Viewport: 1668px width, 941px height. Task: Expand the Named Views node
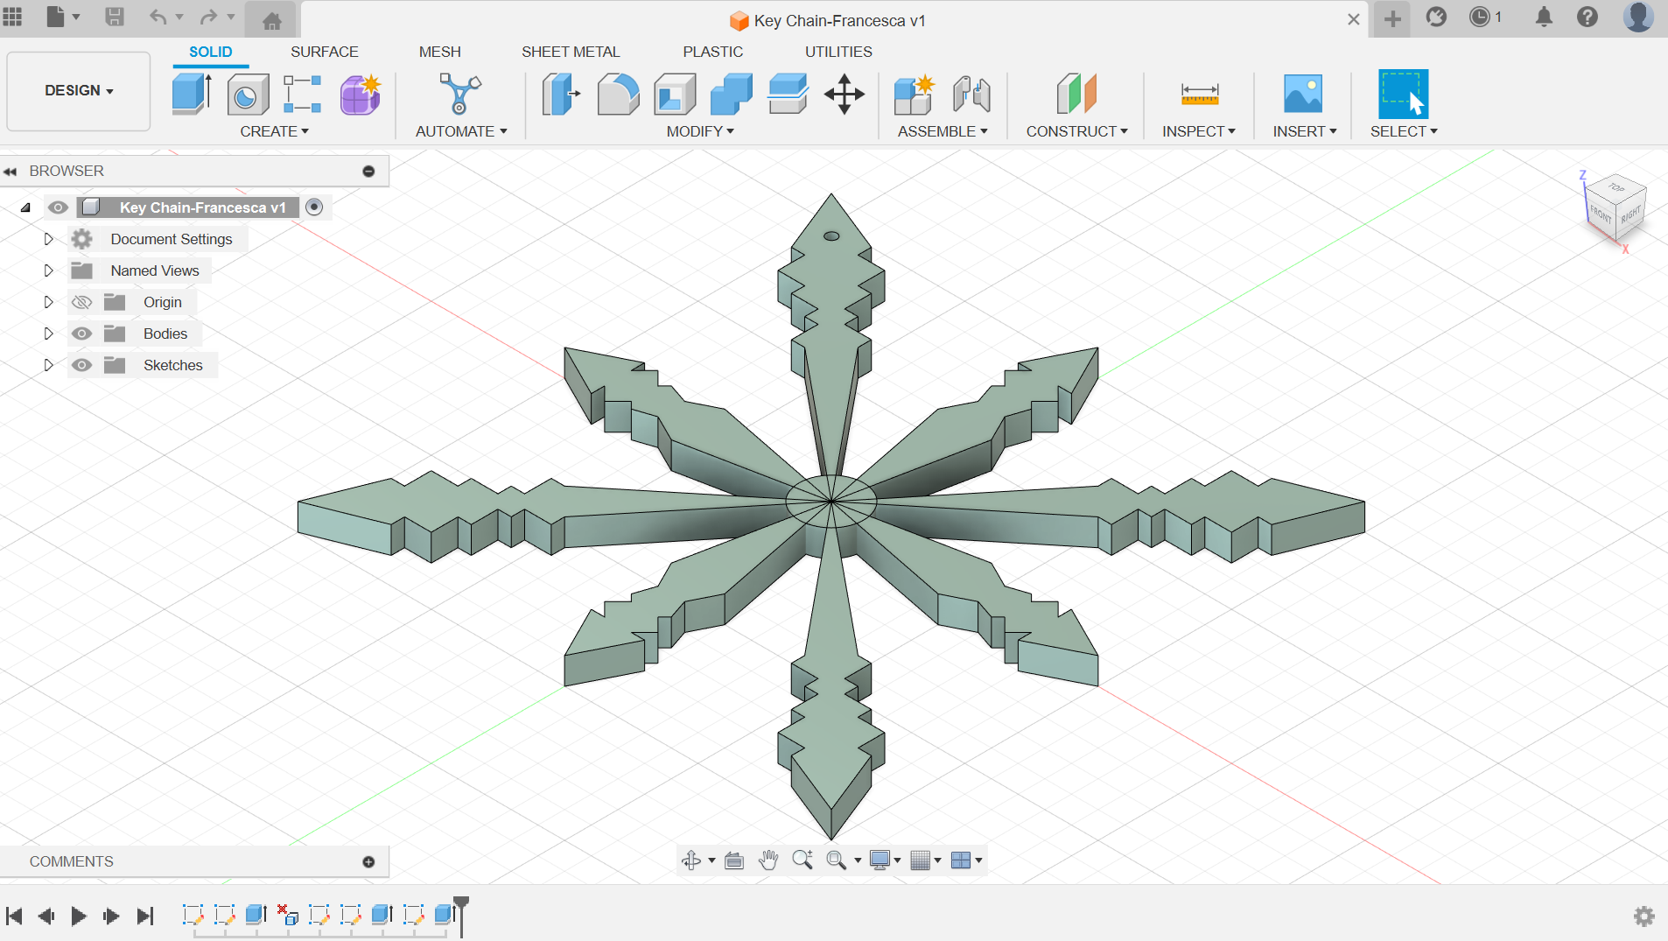(49, 270)
